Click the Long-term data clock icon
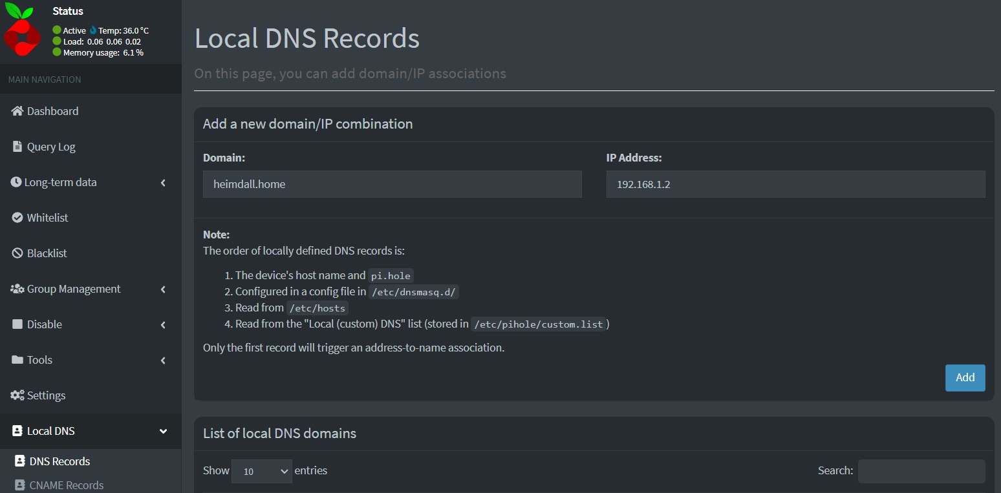Image resolution: width=1001 pixels, height=493 pixels. pos(16,182)
